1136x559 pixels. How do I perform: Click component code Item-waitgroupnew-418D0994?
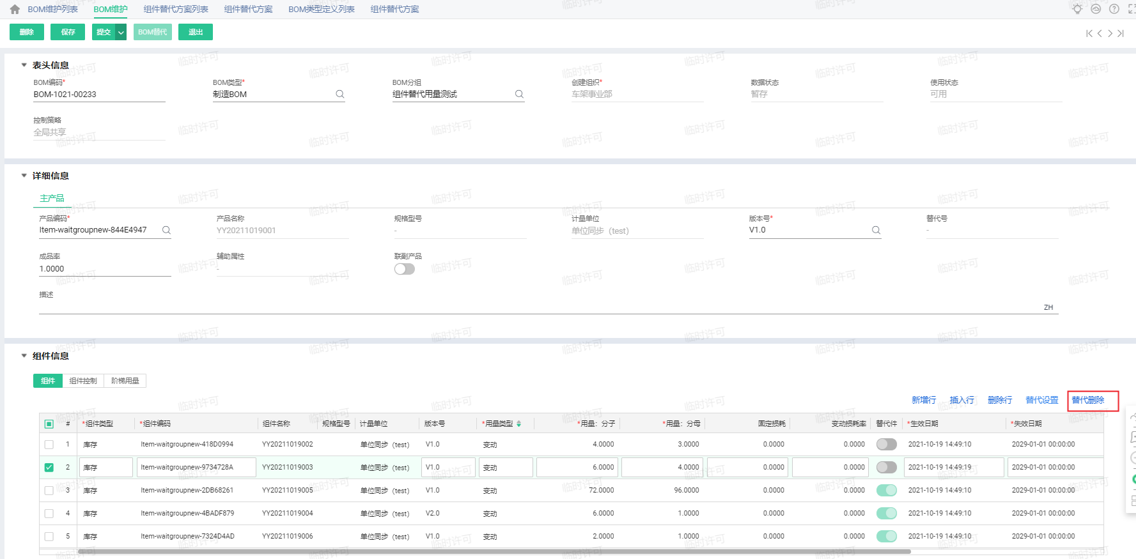(x=187, y=444)
